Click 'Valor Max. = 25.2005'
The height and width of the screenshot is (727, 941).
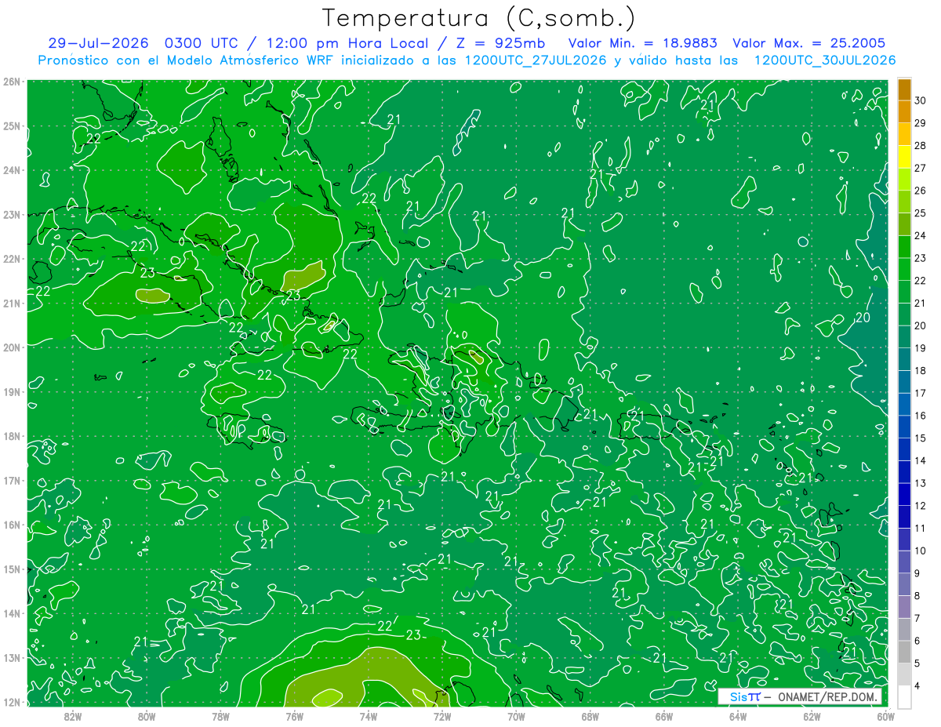click(808, 43)
